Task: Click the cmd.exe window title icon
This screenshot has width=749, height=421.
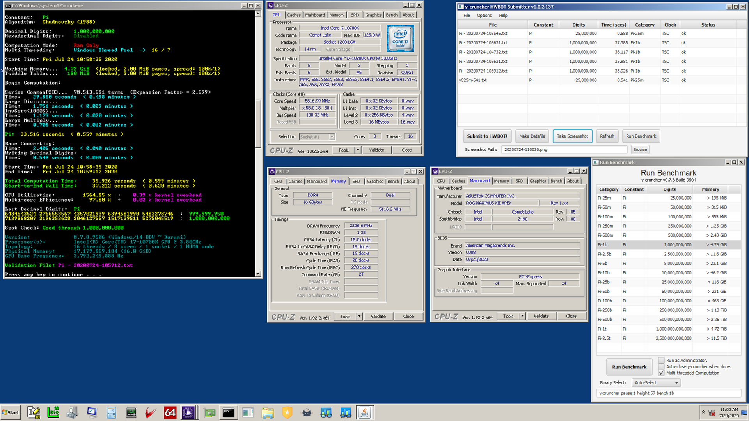Action: [x=8, y=5]
